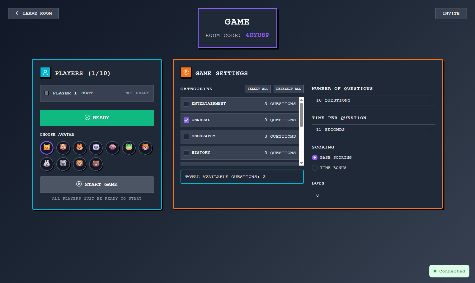Enable the Entertainment category checkbox

point(186,104)
